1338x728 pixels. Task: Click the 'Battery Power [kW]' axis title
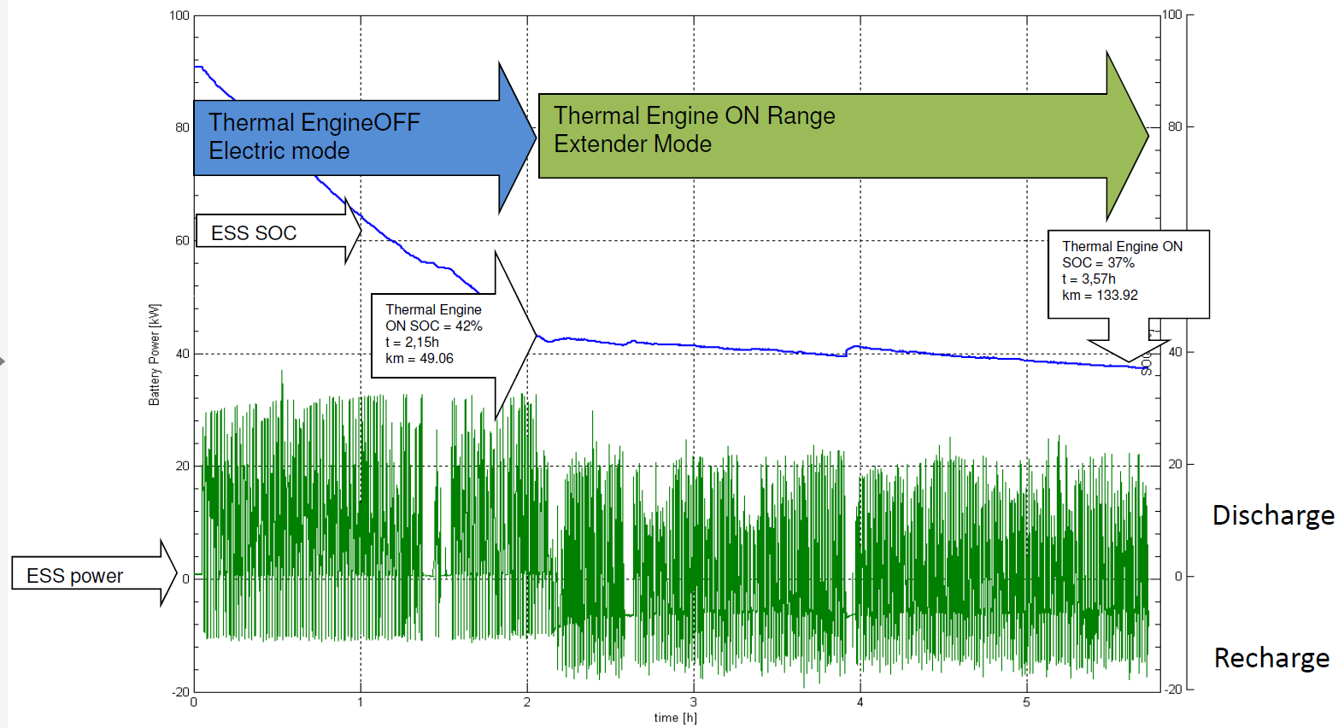[154, 355]
